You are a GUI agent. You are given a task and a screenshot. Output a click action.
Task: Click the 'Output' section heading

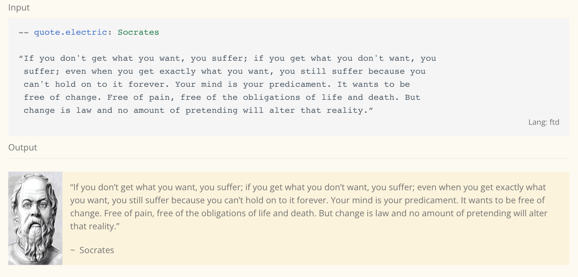(22, 148)
